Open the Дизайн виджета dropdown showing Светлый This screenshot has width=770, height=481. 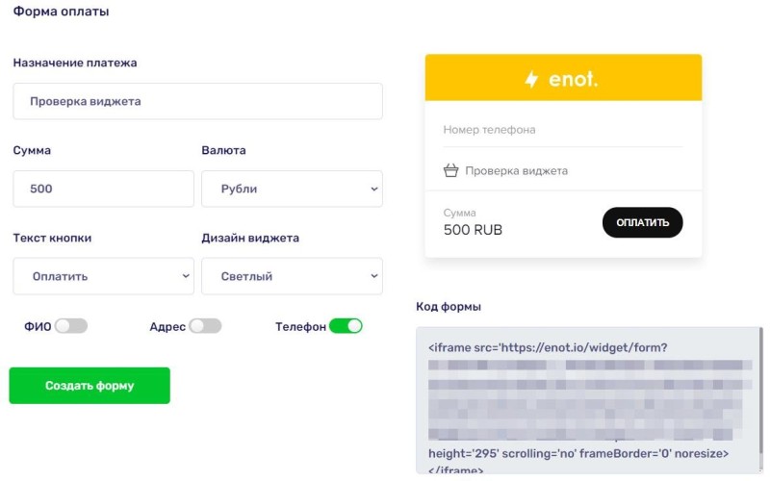pos(292,276)
